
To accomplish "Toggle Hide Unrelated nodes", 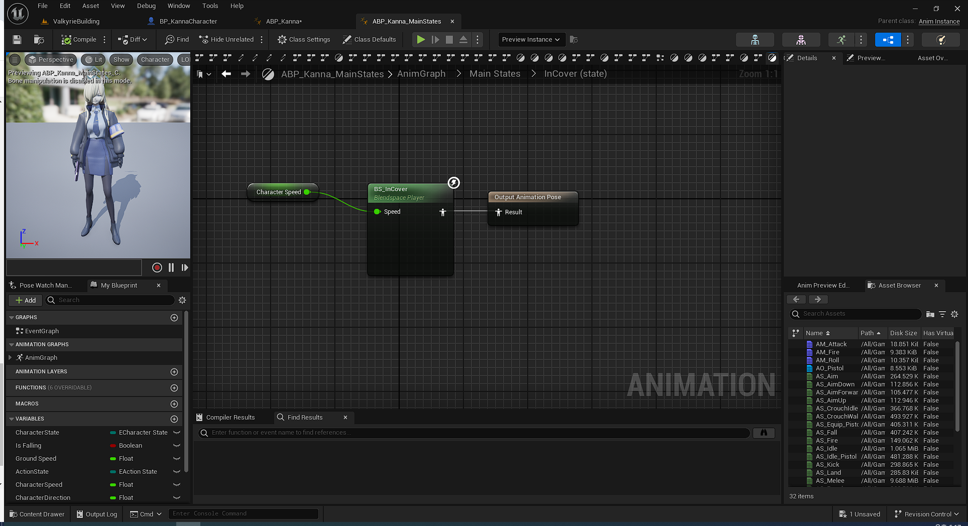I will click(x=226, y=40).
